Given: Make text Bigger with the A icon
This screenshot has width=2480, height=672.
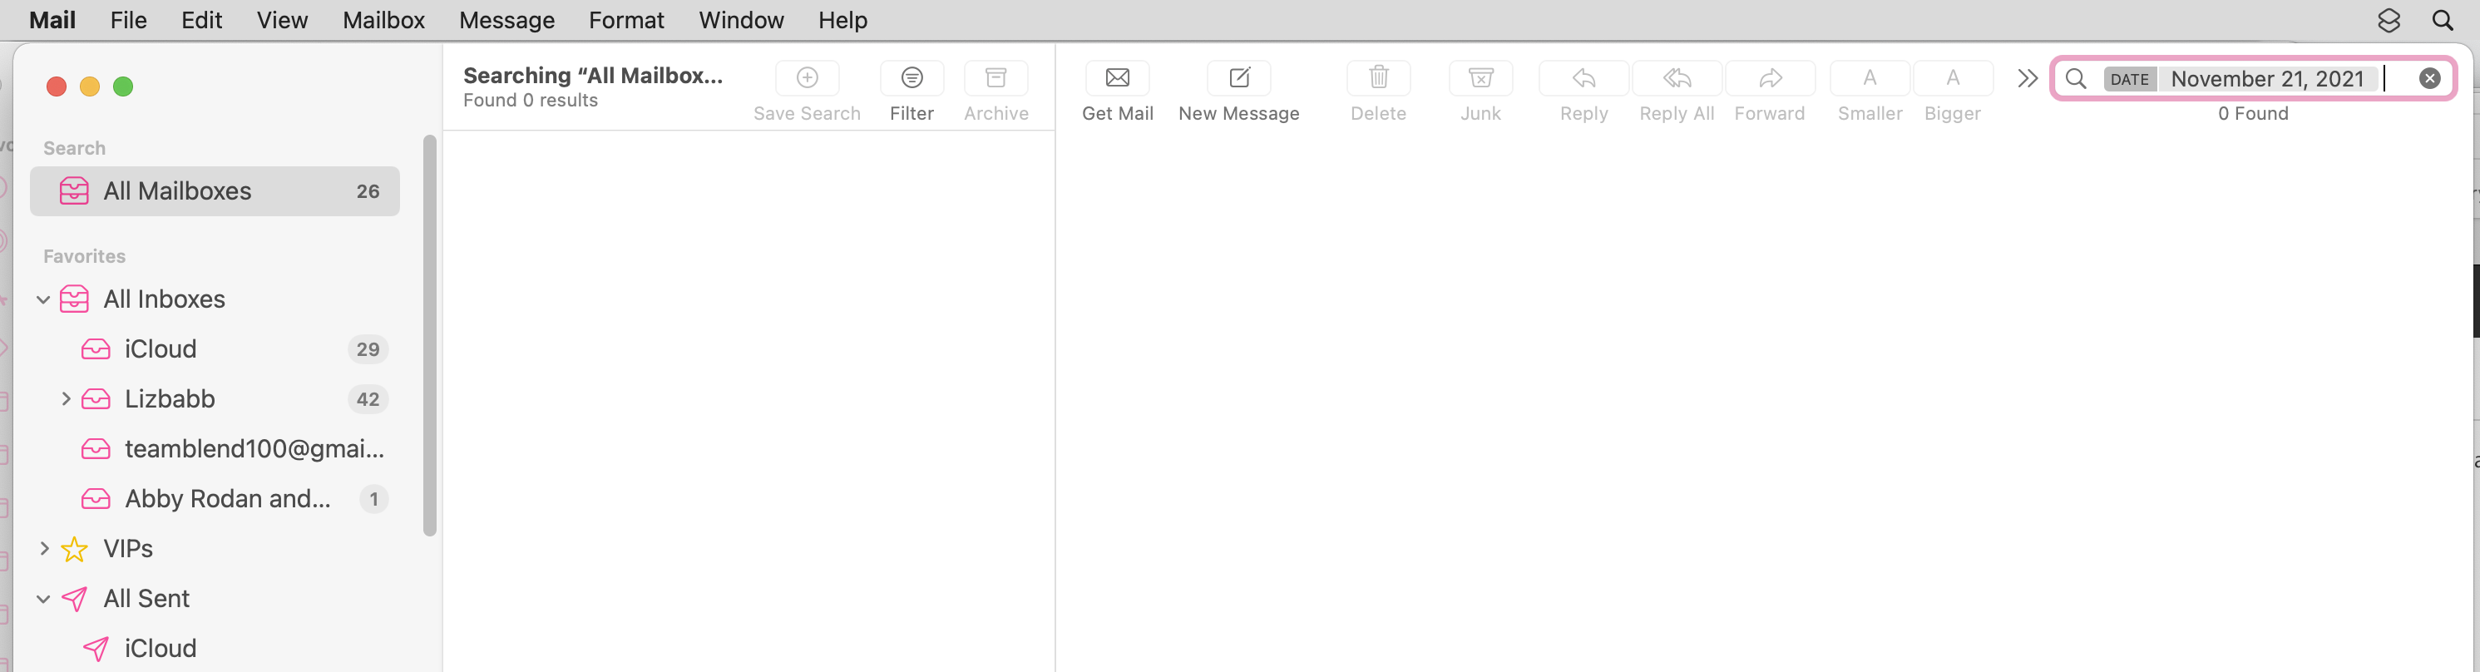Looking at the screenshot, I should point(1953,78).
